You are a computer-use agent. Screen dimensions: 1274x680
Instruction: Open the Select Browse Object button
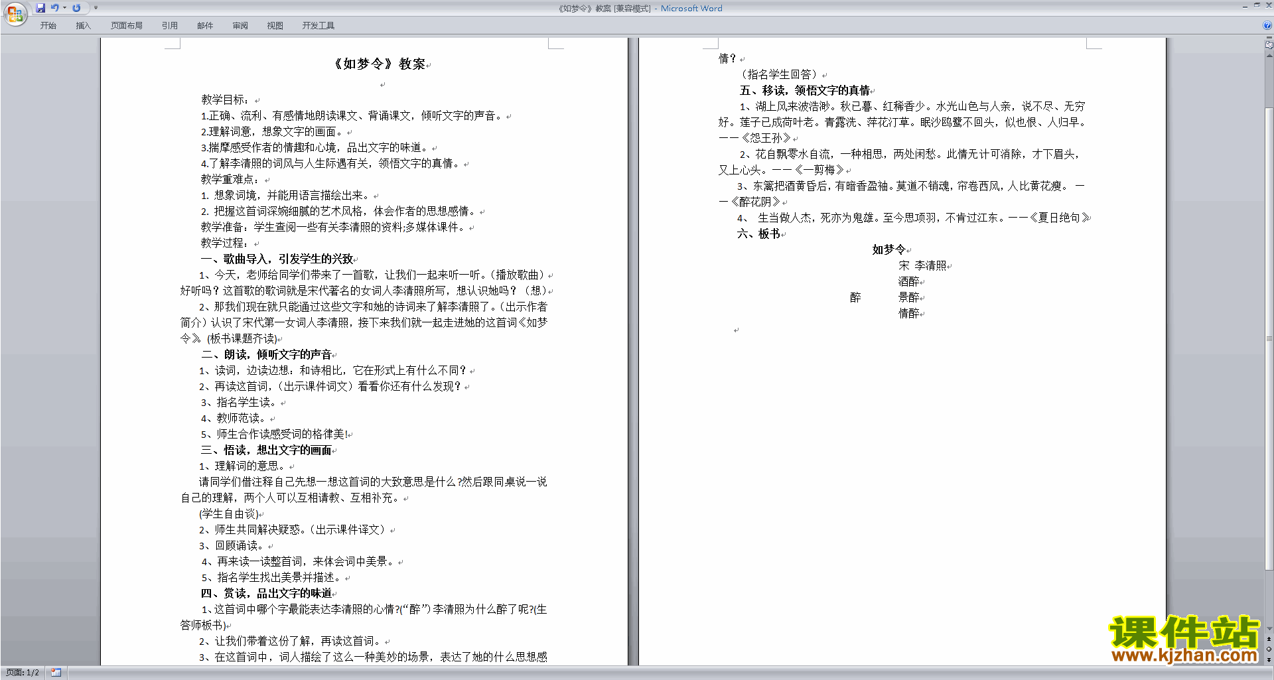1269,649
